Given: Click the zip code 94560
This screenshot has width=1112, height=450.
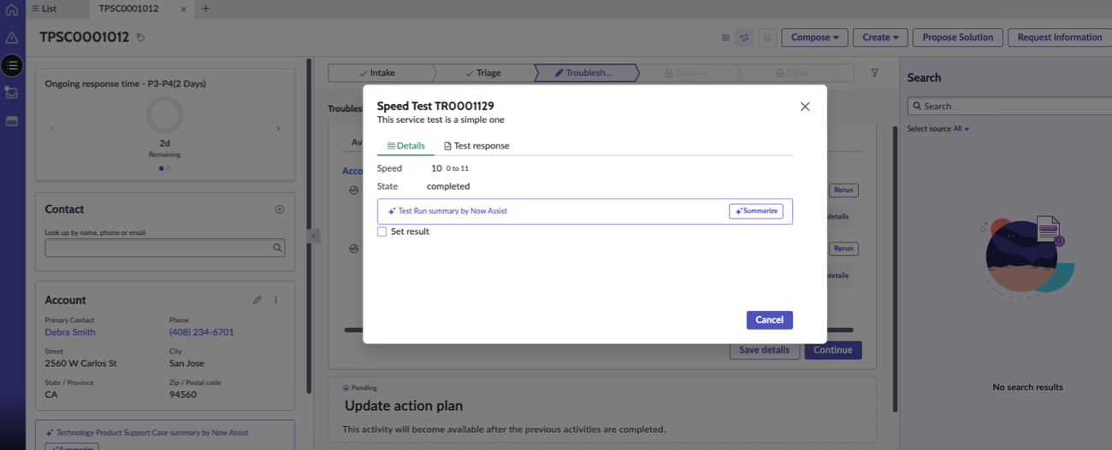Looking at the screenshot, I should 182,394.
